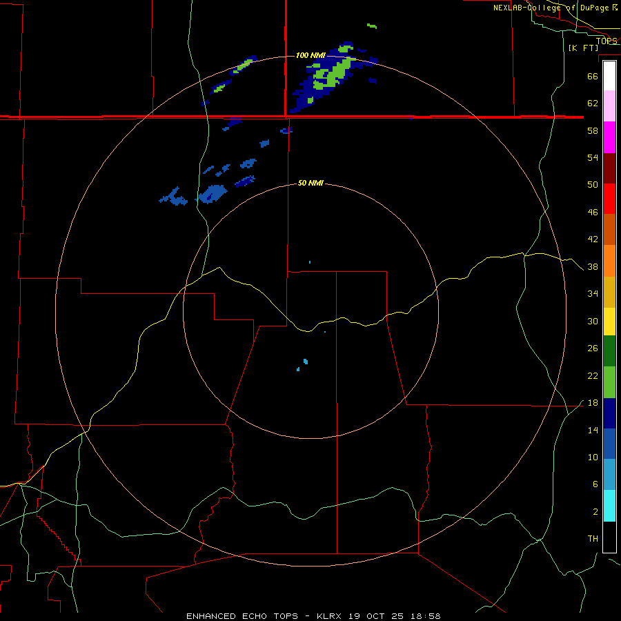621x621 pixels.
Task: Click the light blue legend swatch
Action: pyautogui.click(x=609, y=475)
